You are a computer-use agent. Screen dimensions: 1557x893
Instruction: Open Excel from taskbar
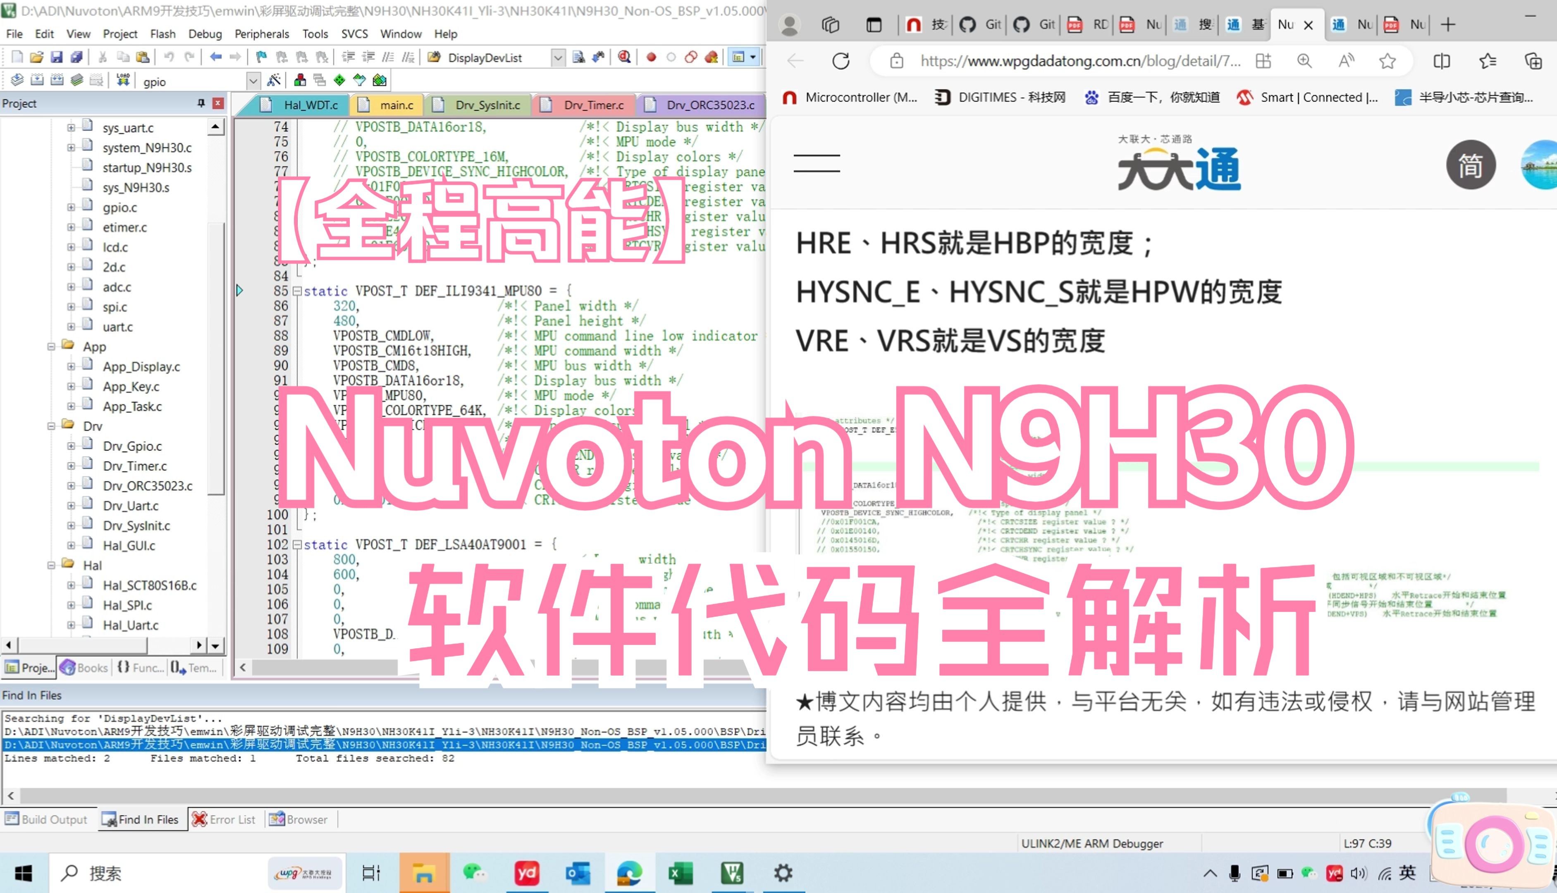tap(680, 873)
